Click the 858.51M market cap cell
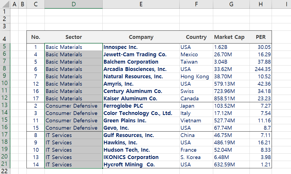 point(231,98)
